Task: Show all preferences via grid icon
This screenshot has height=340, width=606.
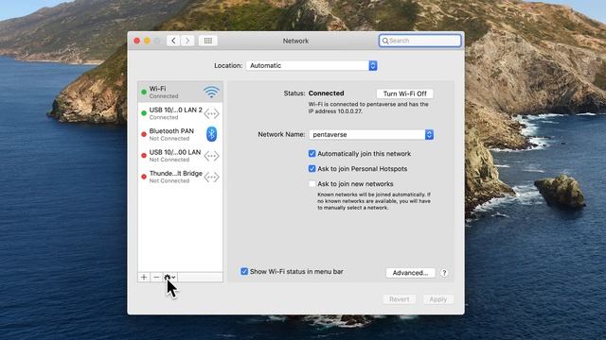Action: pos(208,41)
